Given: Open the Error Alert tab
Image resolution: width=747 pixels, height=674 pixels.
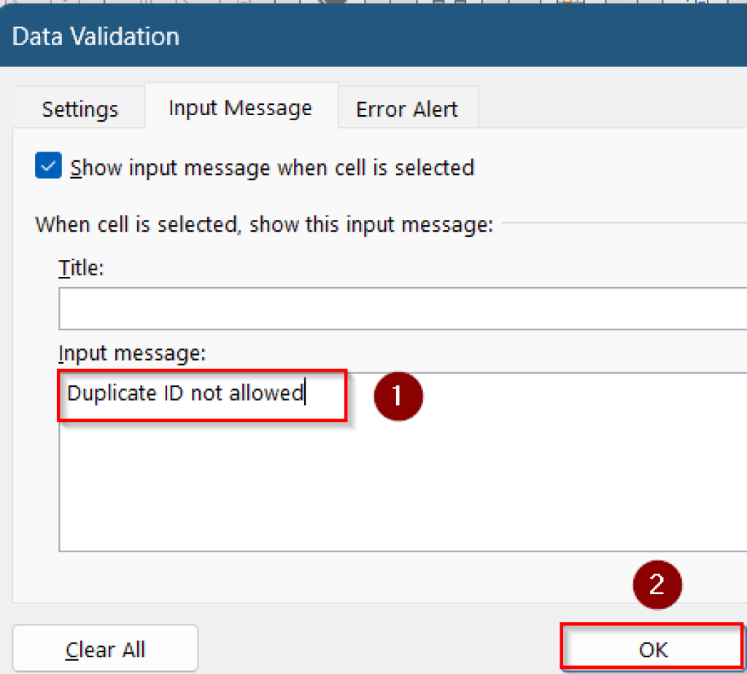Looking at the screenshot, I should coord(407,108).
